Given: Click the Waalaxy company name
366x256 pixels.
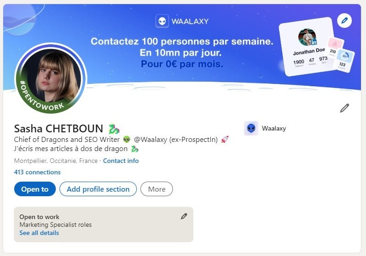Looking at the screenshot, I should pyautogui.click(x=274, y=128).
